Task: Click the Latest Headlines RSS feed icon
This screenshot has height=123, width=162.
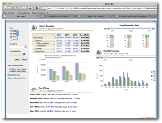Action: click(48, 13)
